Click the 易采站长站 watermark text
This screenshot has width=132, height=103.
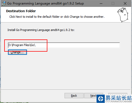119,98
